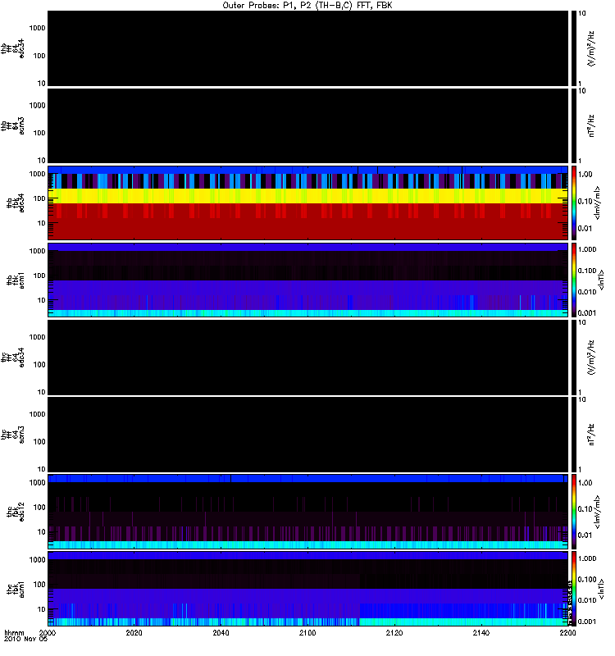Image resolution: width=615 pixels, height=656 pixels.
Task: Select the 2140 time tick label
Action: coord(481,632)
